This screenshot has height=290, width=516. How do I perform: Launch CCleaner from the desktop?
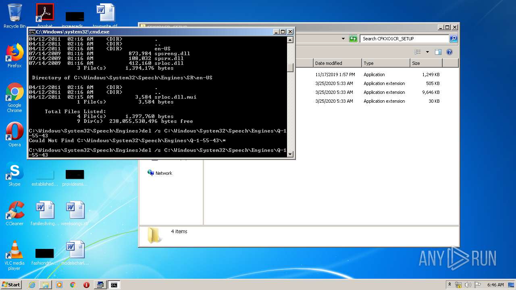[x=15, y=213]
